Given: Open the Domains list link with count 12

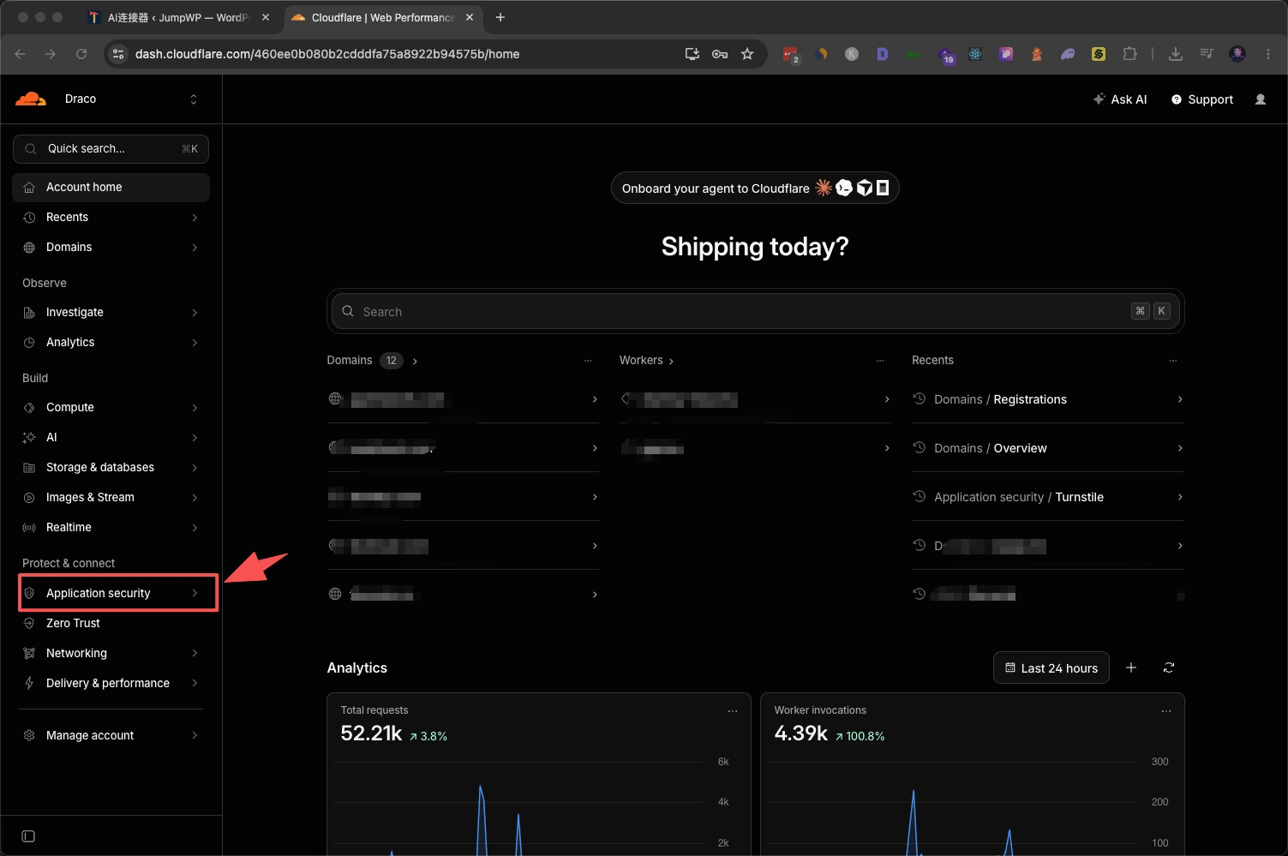Looking at the screenshot, I should (372, 361).
